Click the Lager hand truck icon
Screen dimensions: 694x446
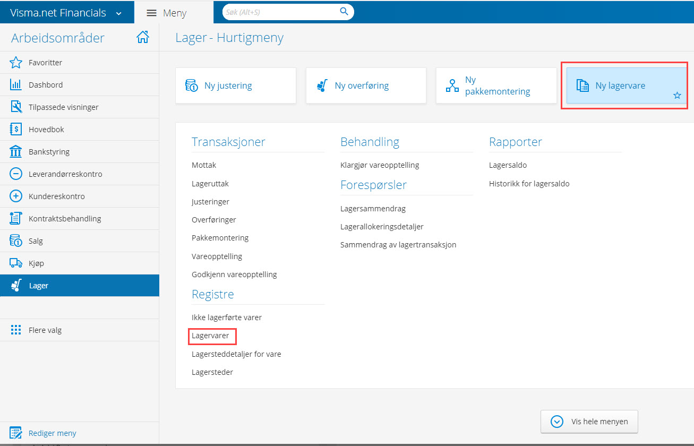point(16,286)
